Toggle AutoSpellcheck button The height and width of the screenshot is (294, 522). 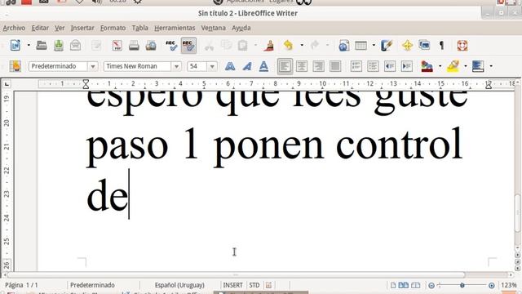[x=188, y=46]
